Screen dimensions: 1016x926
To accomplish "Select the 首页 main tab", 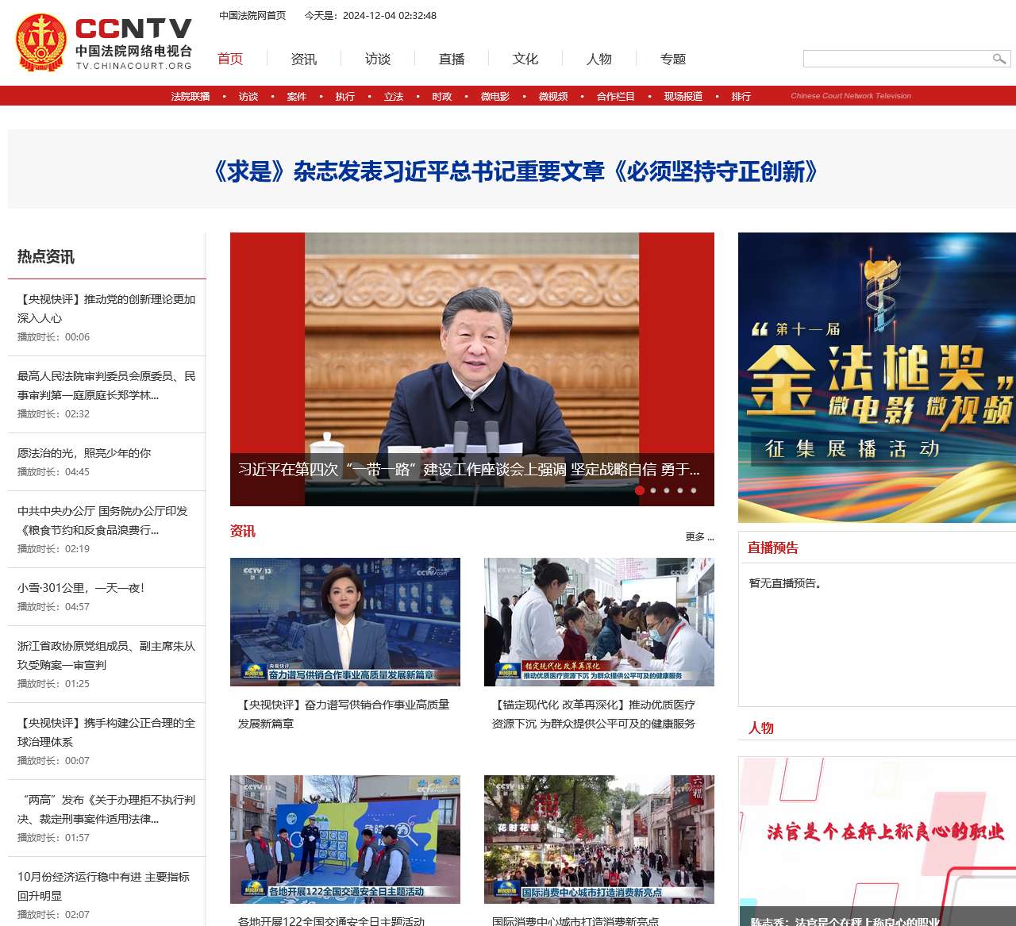I will (230, 59).
